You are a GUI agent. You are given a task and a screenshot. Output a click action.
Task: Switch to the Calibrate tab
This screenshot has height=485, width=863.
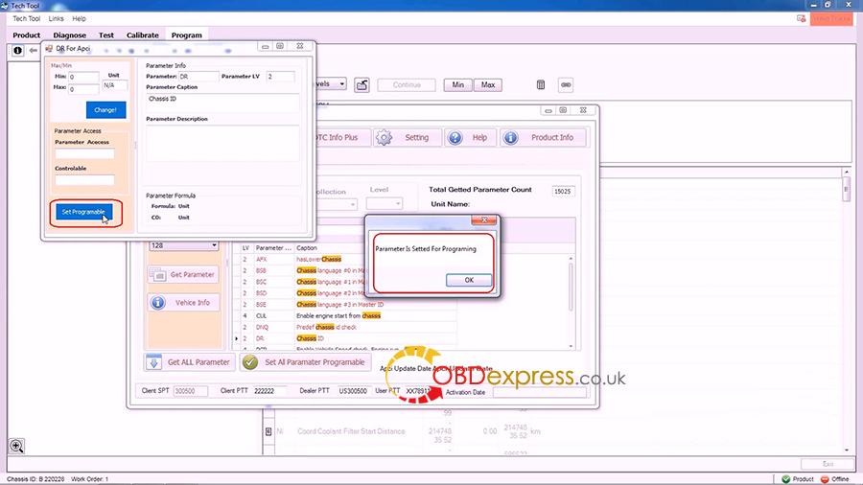pyautogui.click(x=143, y=35)
